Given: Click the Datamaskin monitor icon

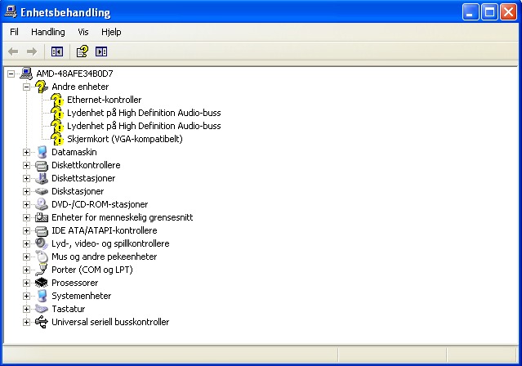Looking at the screenshot, I should point(42,152).
